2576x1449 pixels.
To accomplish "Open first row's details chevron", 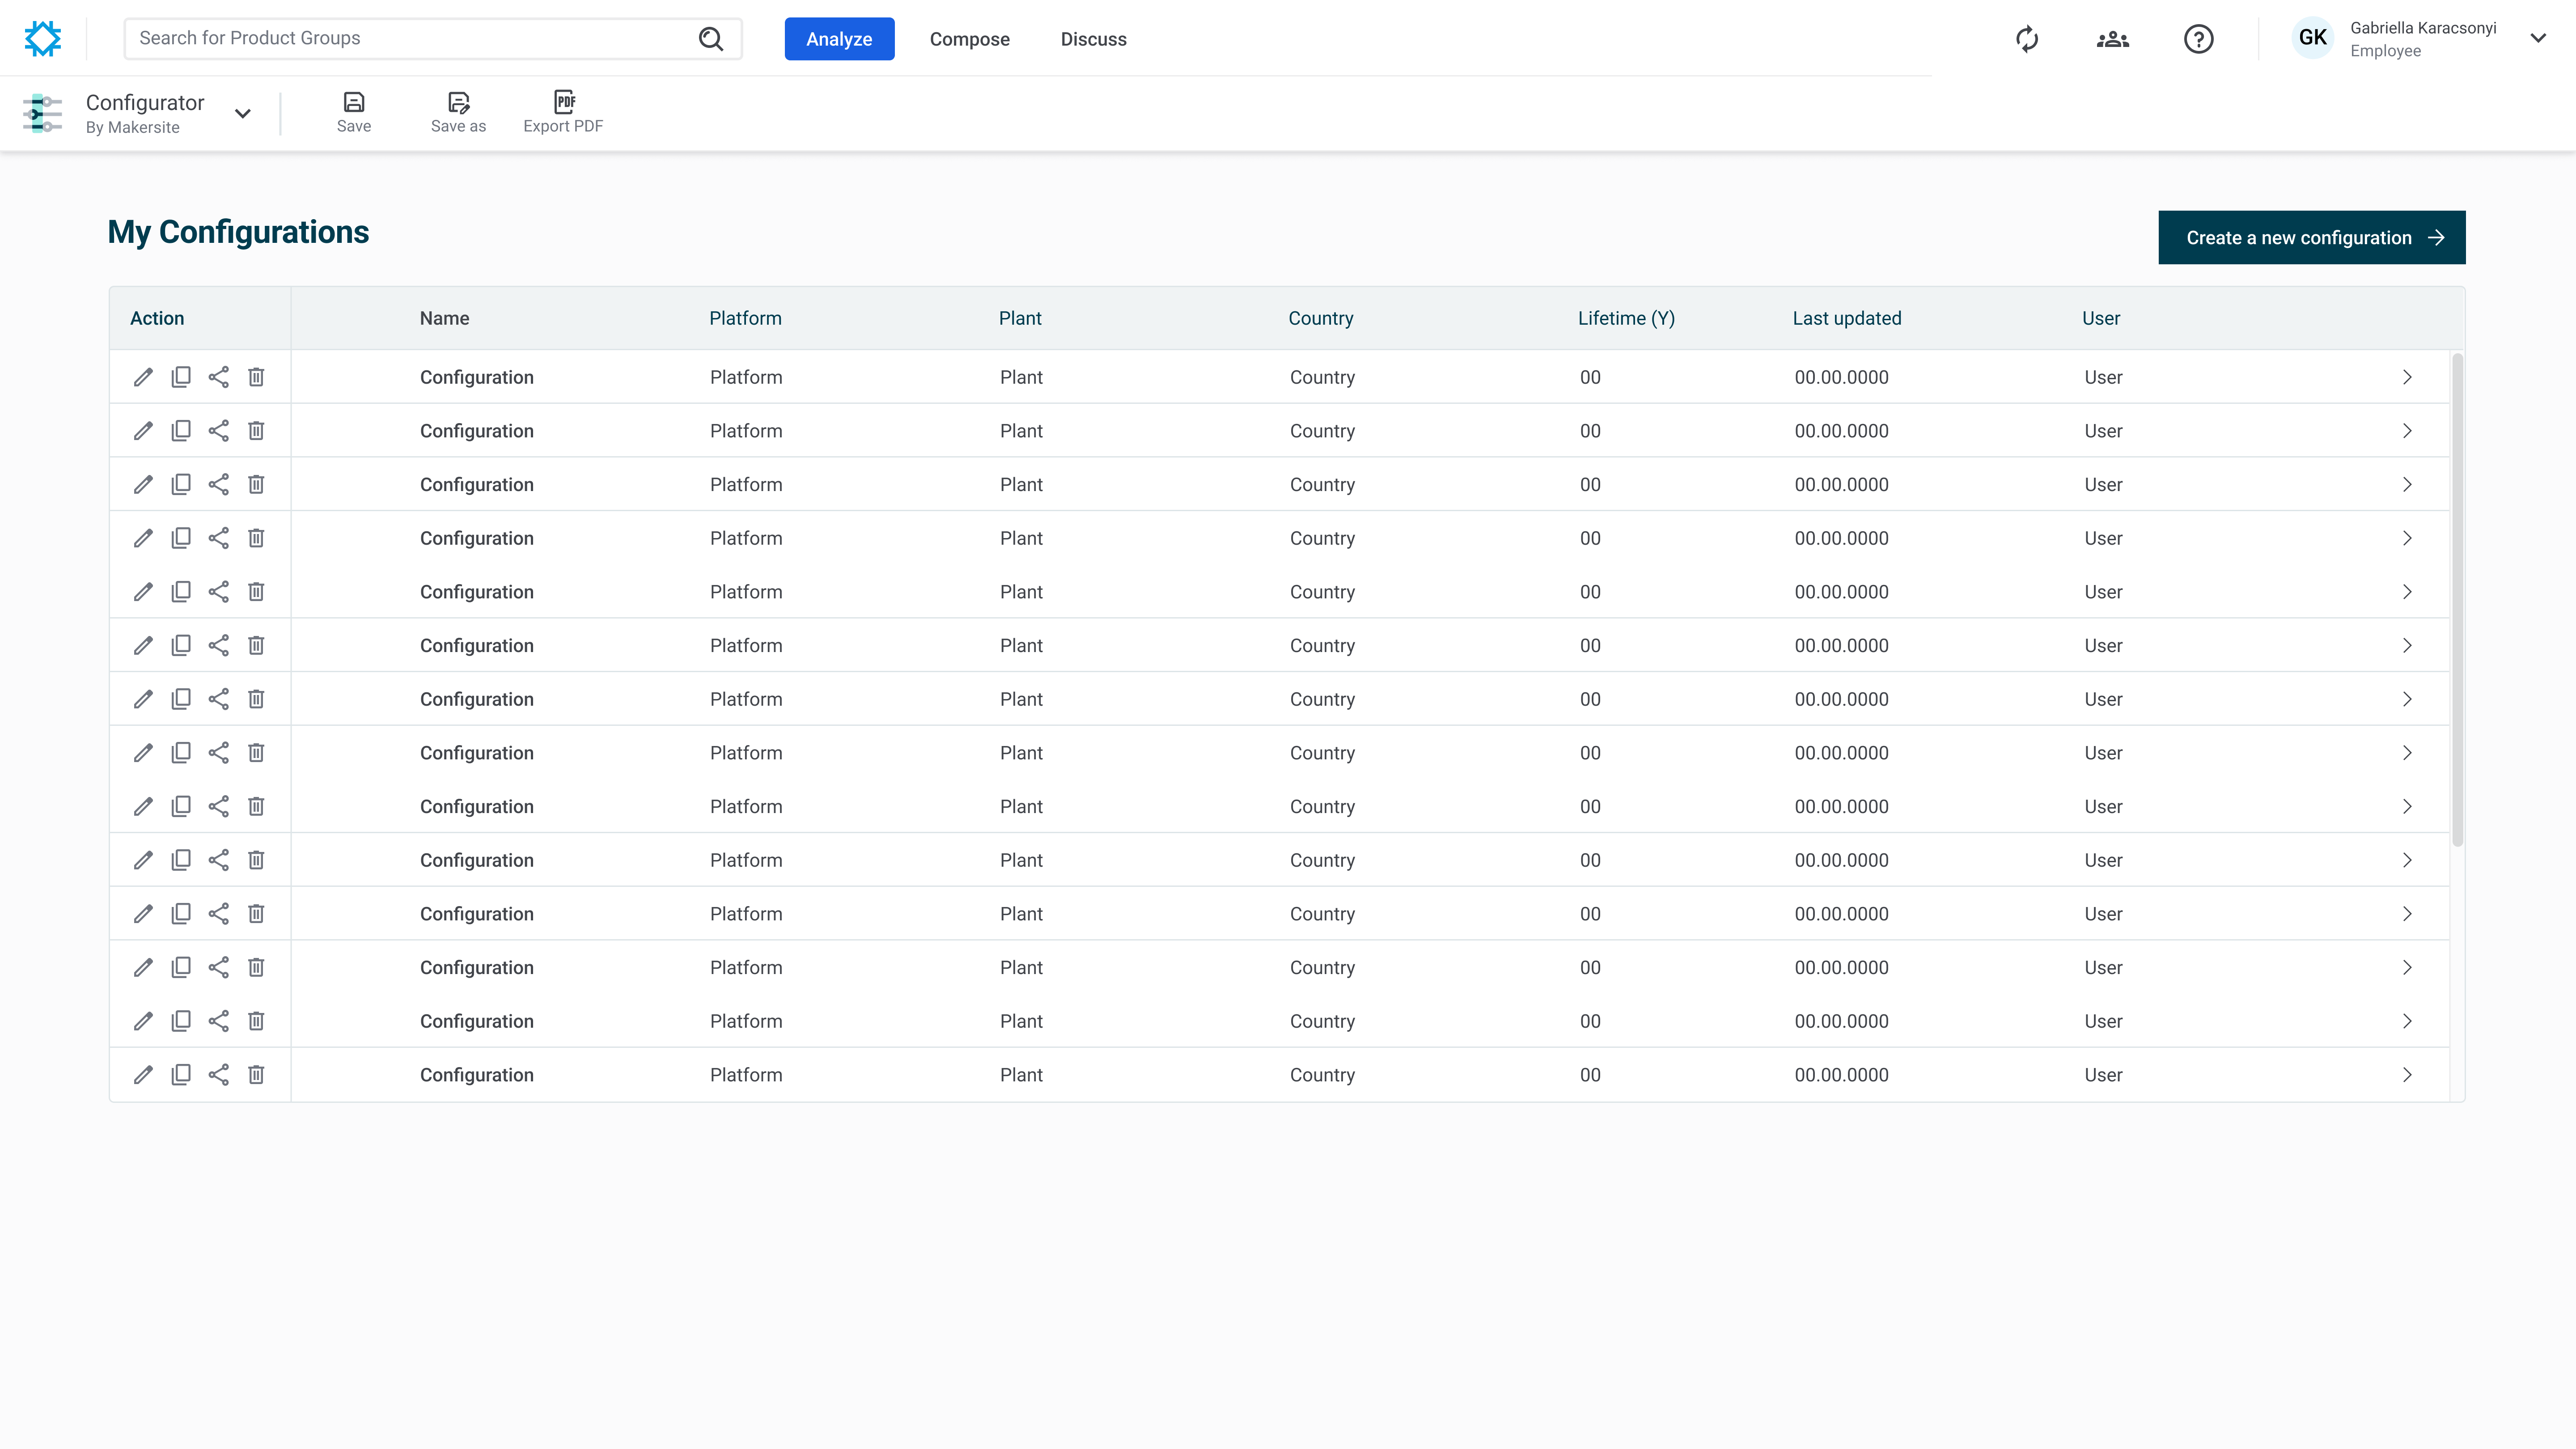I will pyautogui.click(x=2407, y=377).
